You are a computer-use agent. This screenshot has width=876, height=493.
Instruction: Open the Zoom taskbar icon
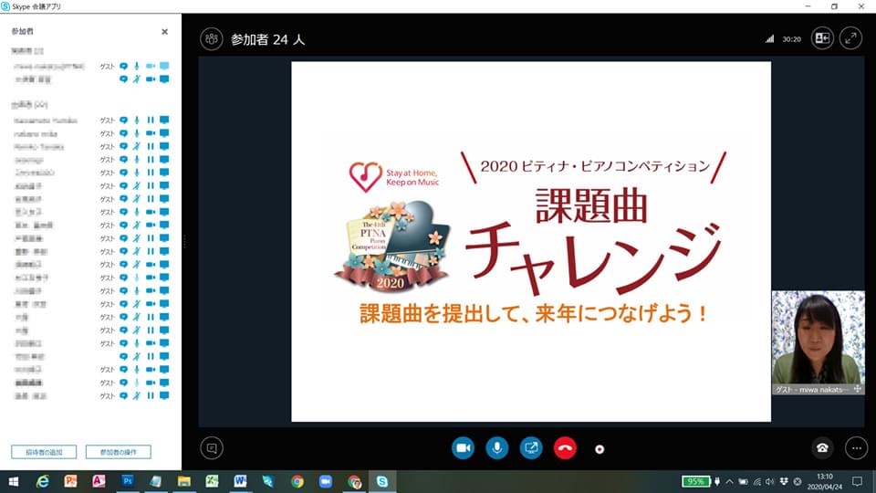click(325, 481)
